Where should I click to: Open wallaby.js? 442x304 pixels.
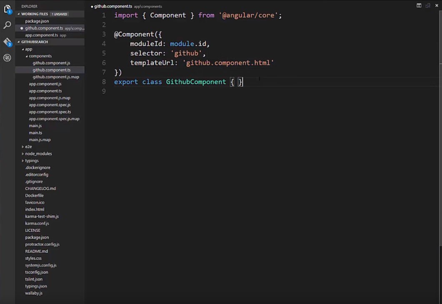tap(34, 293)
